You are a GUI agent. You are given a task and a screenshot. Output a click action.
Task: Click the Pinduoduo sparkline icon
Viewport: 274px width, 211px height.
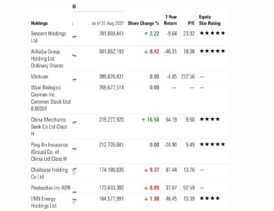pyautogui.click(x=74, y=192)
